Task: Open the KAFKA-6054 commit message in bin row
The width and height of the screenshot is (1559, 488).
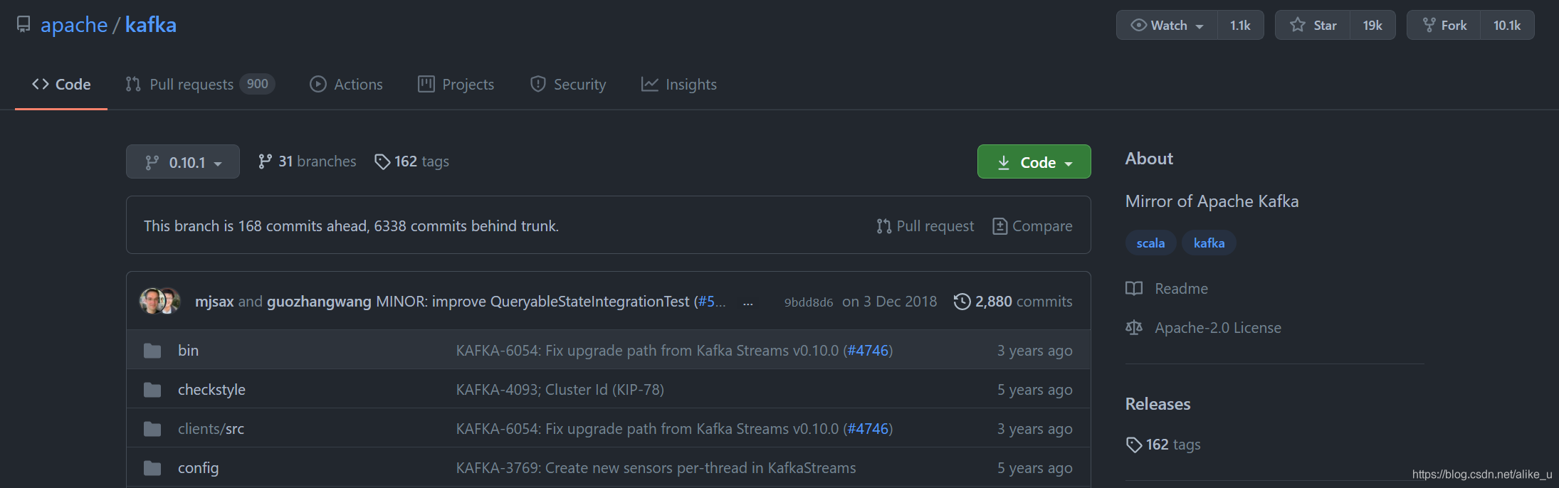Action: [647, 351]
